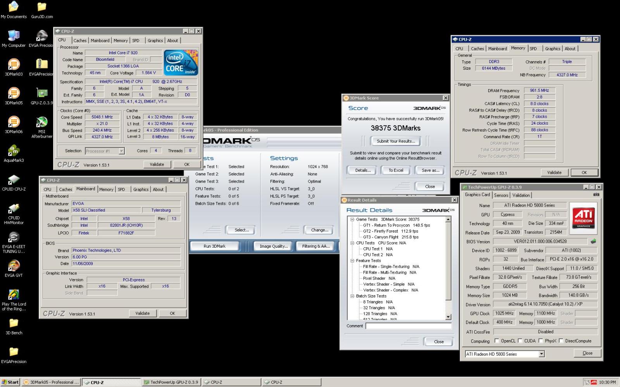This screenshot has width=620, height=387.
Task: Switch to Caches tab in CPU window
Action: 80,41
